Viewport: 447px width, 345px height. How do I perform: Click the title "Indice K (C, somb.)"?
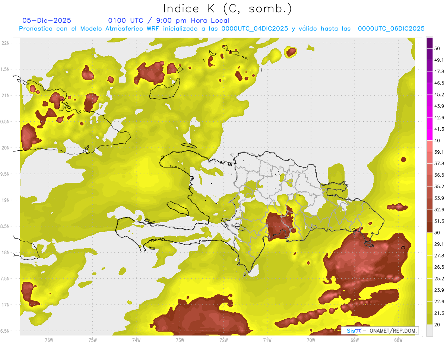227,8
